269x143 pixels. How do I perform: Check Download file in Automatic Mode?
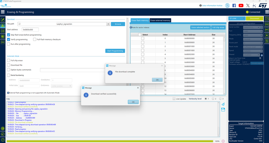coord(8,65)
